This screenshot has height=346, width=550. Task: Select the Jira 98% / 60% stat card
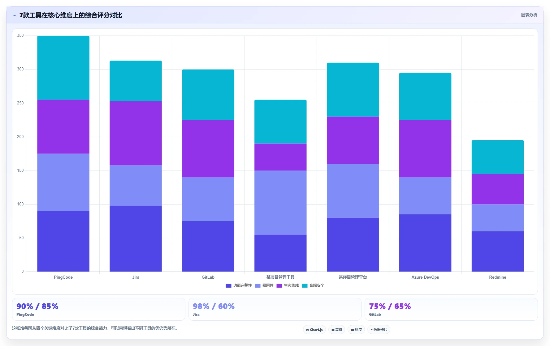click(275, 309)
